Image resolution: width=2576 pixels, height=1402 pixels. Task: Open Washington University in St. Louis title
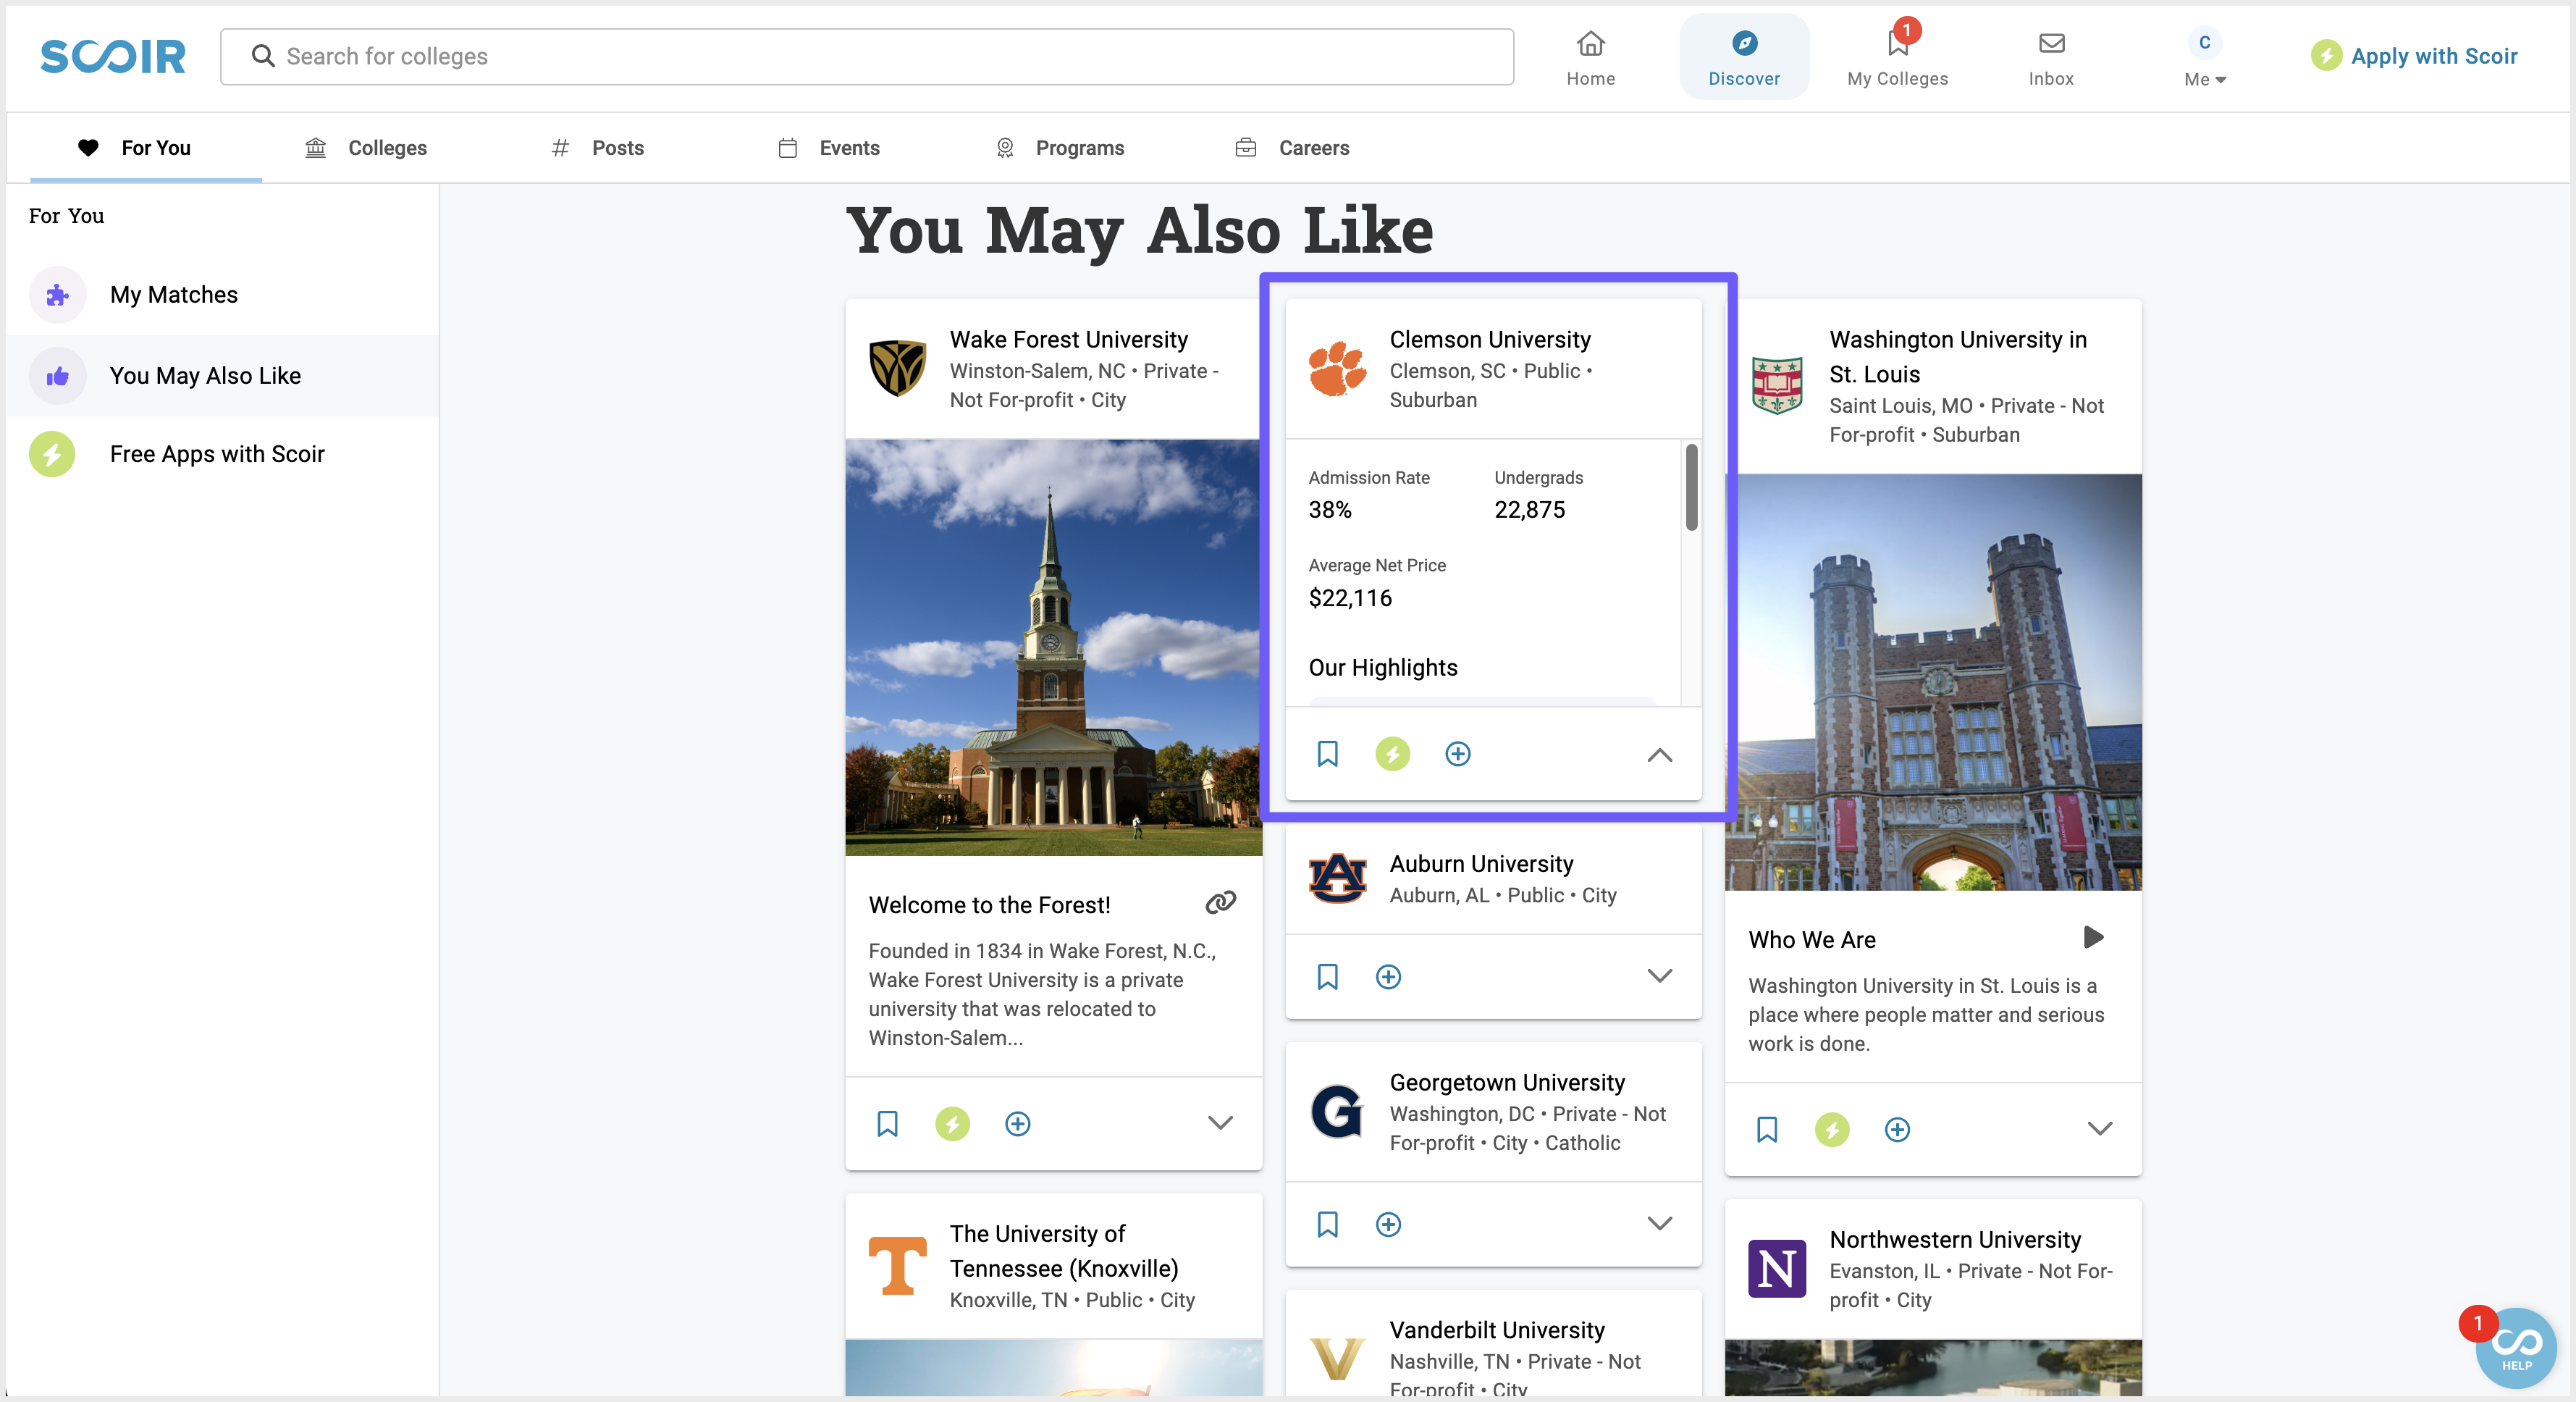point(1958,357)
